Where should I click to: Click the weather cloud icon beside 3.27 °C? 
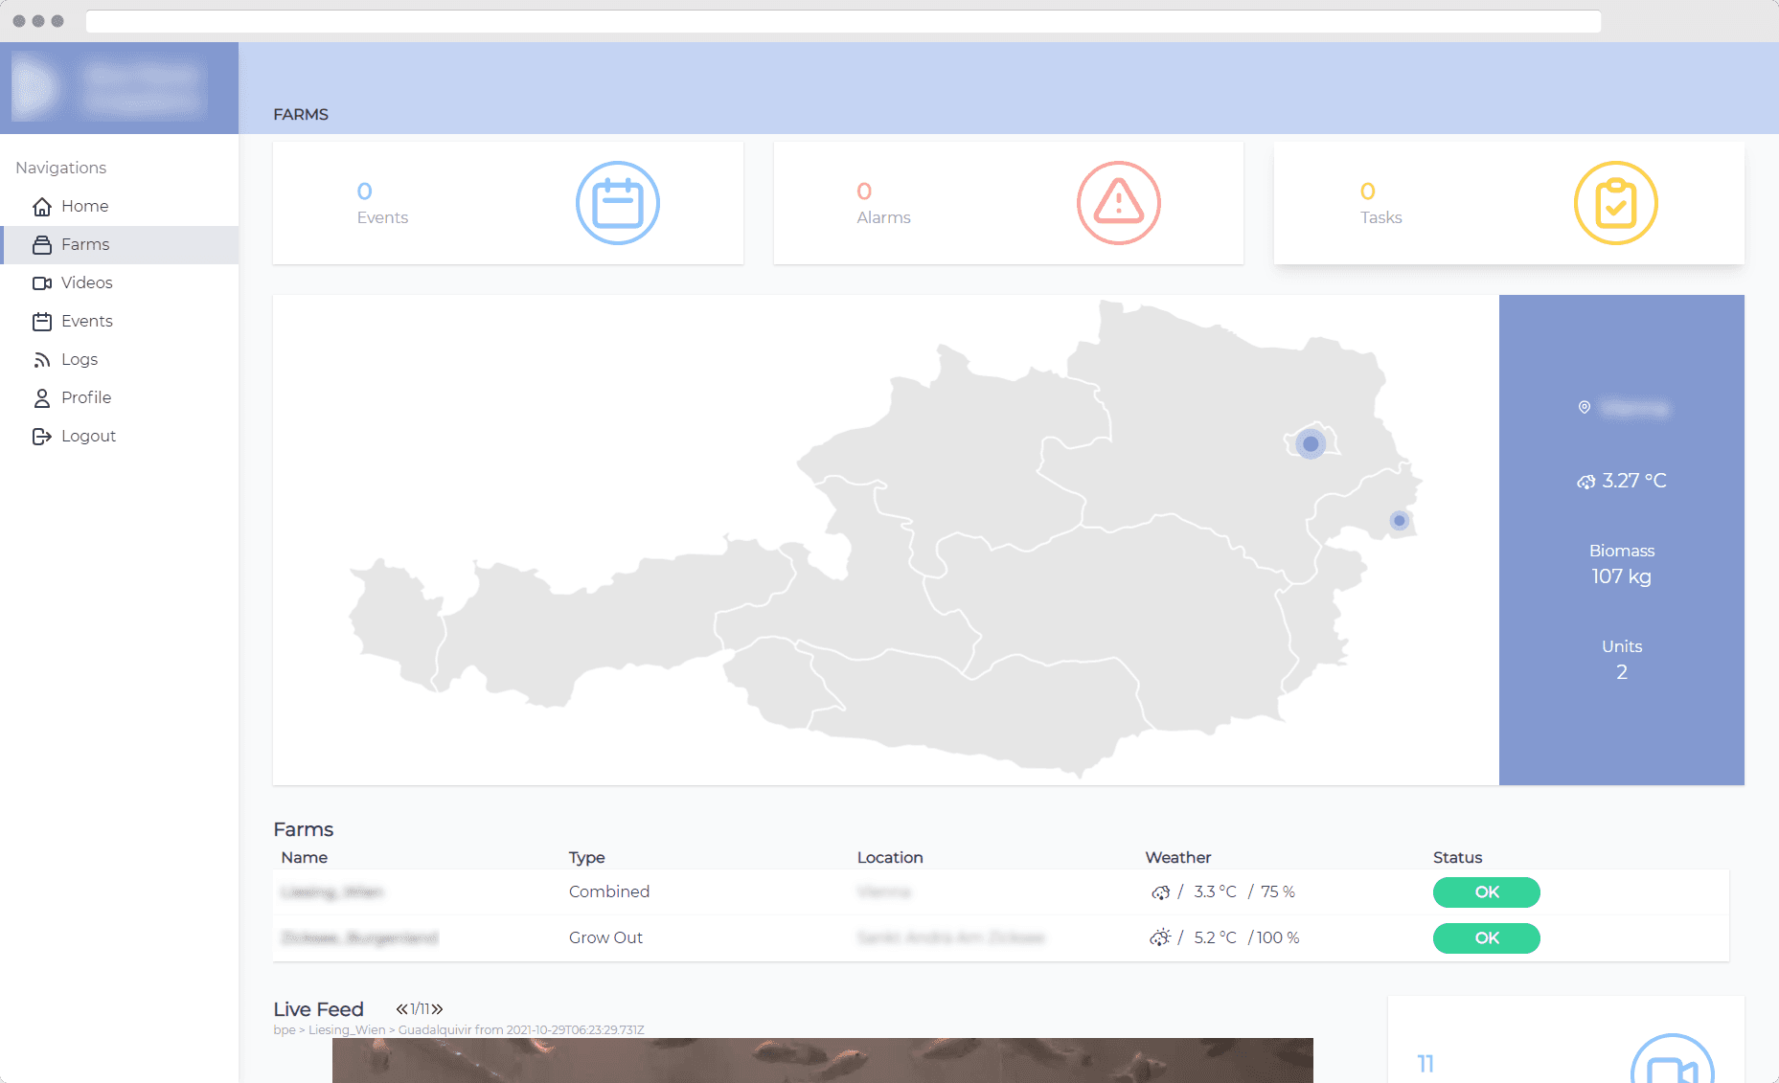pos(1586,482)
